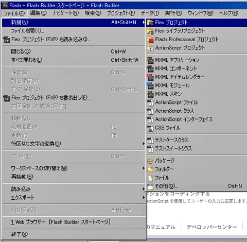247x242 pixels.
Task: Expand the 新規(N) submenu arrow
Action: coord(144,22)
